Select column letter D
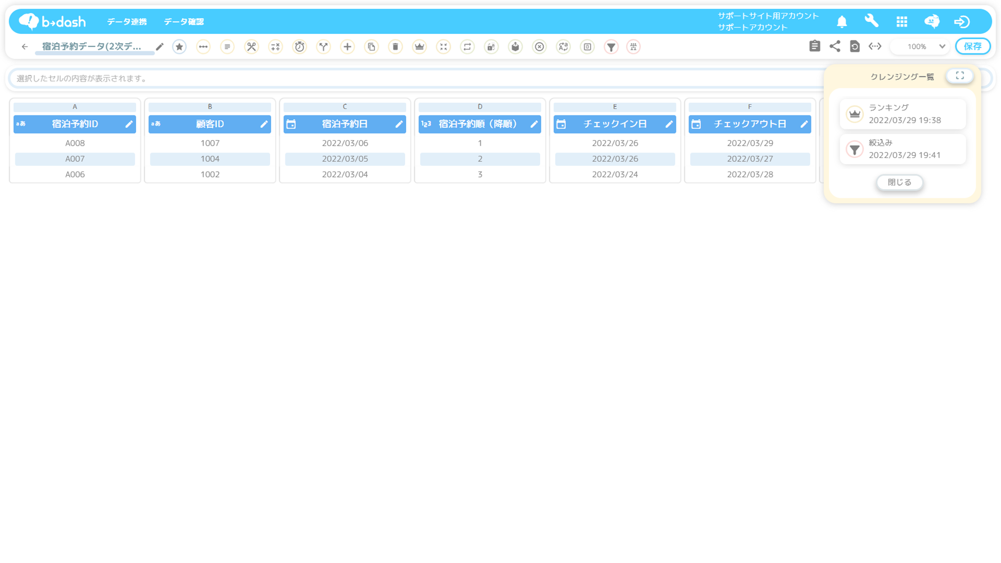1001x563 pixels. 480,107
